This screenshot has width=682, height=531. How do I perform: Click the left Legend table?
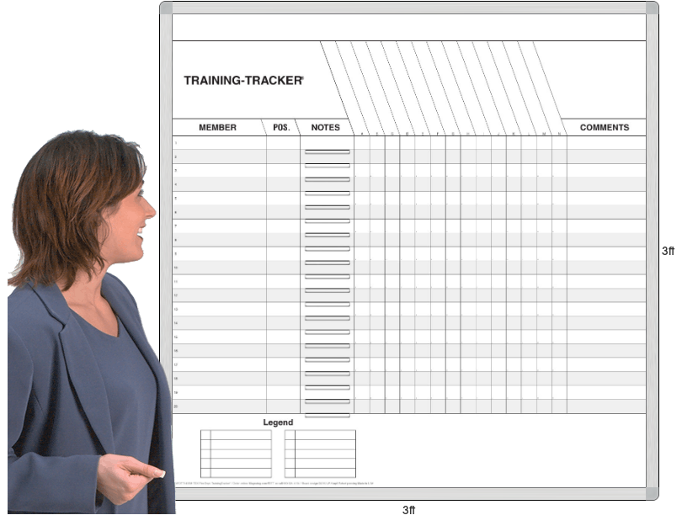pos(236,454)
